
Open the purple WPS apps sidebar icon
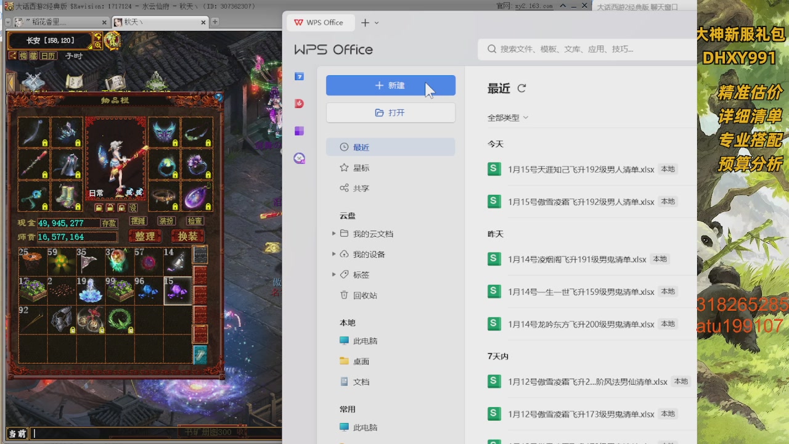[299, 131]
